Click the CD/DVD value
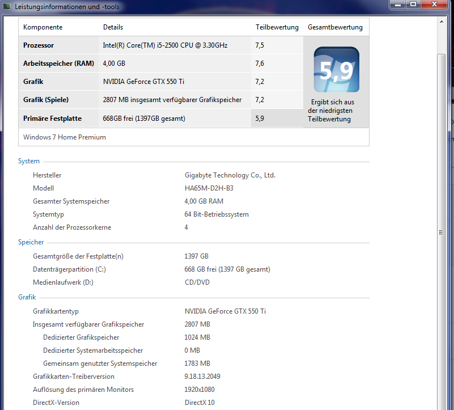 197,282
